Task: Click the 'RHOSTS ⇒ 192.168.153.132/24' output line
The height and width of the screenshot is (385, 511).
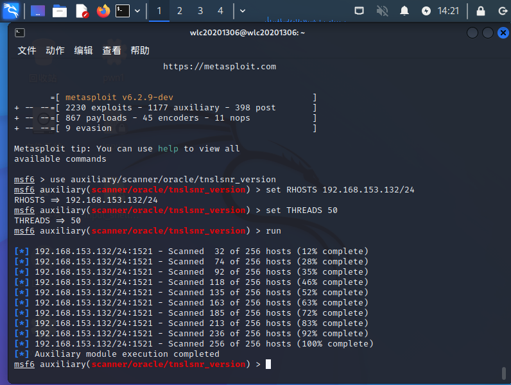Action: pos(86,200)
